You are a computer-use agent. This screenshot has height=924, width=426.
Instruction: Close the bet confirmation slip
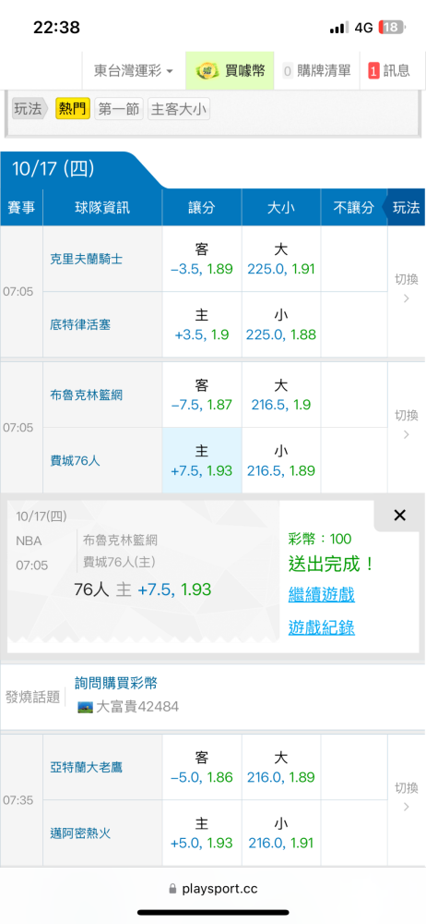399,516
